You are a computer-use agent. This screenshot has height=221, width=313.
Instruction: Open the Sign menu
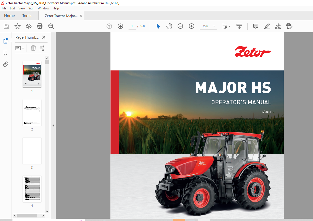[31, 8]
